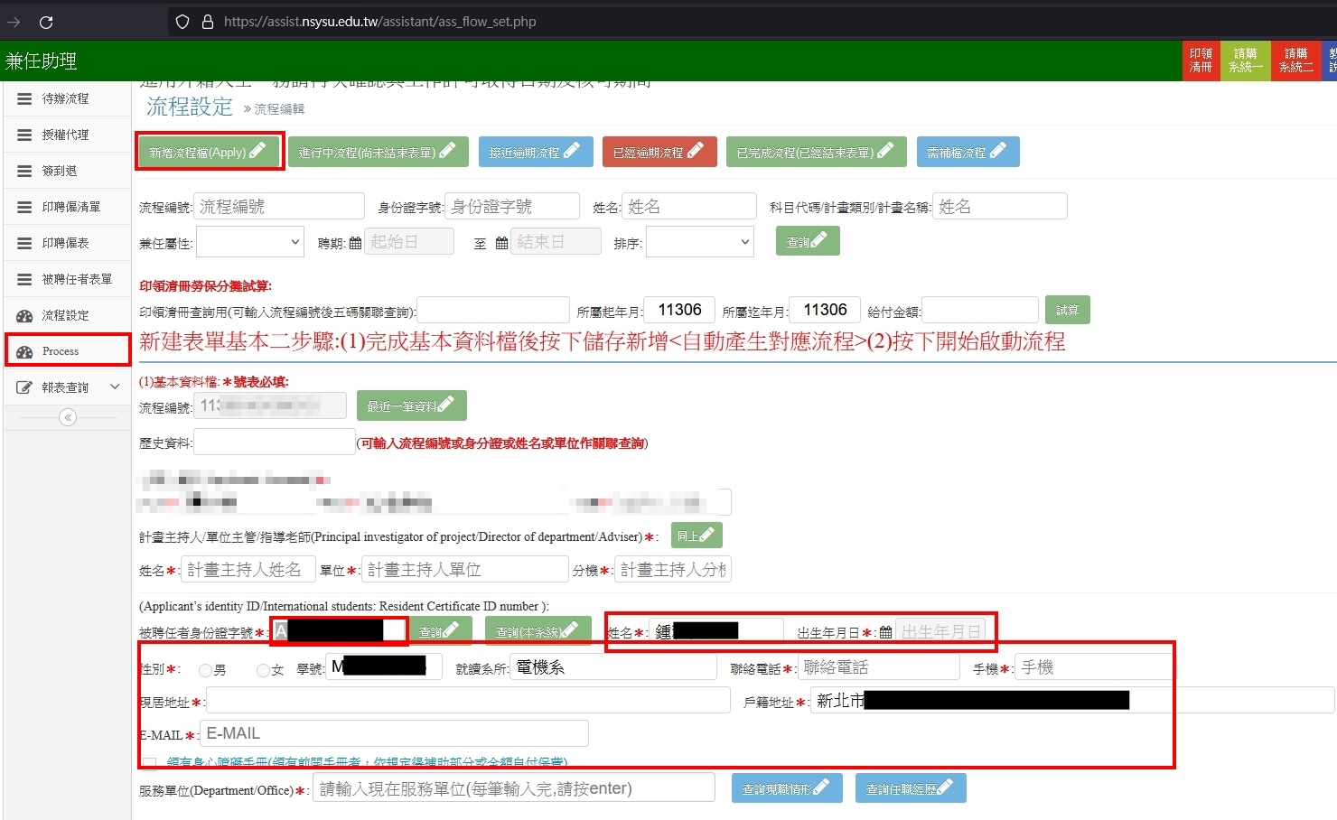Focus the 手機 input field

click(x=1093, y=667)
